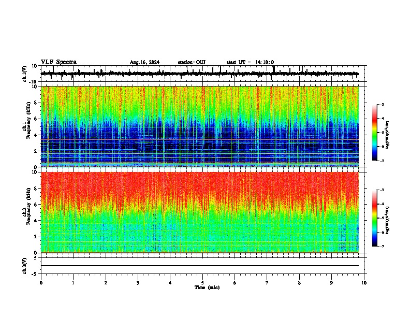The image size is (410, 317).
Task: Click time axis tick label "0" at bottom
Action: 41,283
